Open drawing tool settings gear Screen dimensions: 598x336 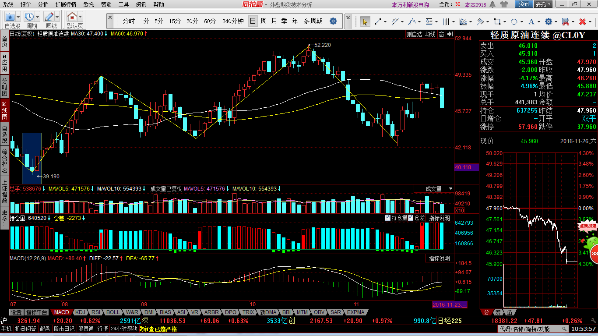coord(548,21)
